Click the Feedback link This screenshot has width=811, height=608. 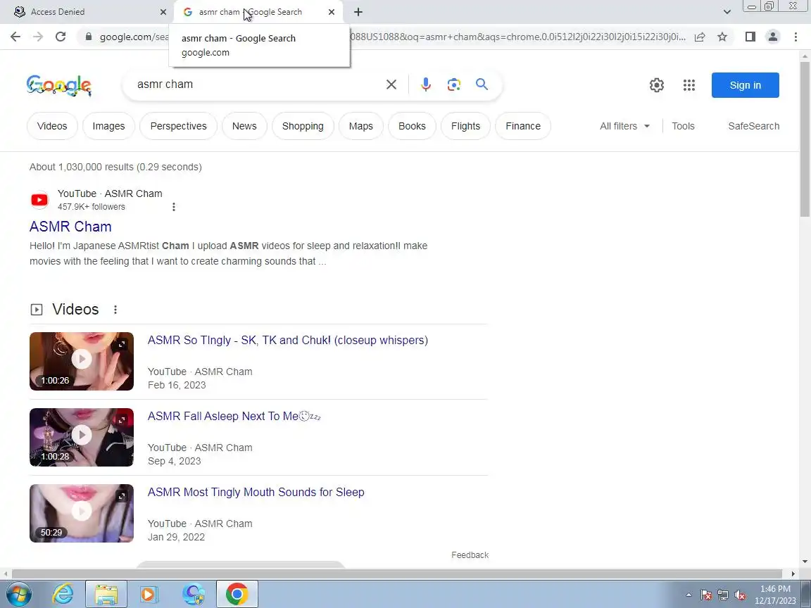coord(470,555)
